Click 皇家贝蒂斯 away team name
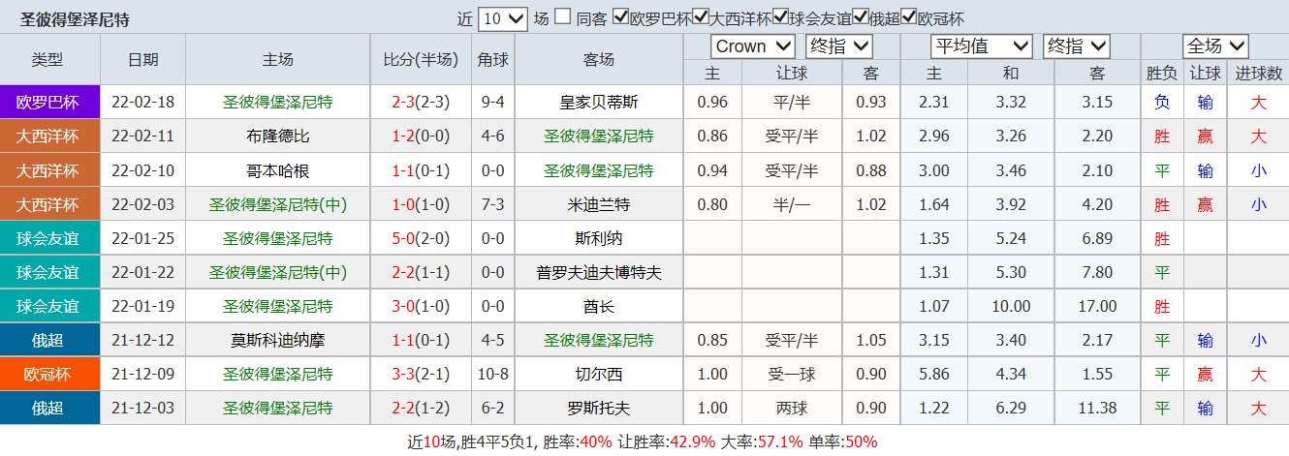The height and width of the screenshot is (456, 1289). 599,103
